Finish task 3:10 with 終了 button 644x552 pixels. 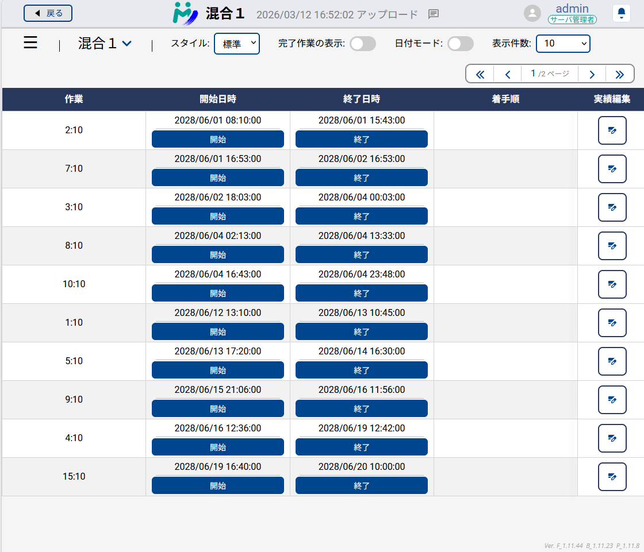[x=362, y=217]
